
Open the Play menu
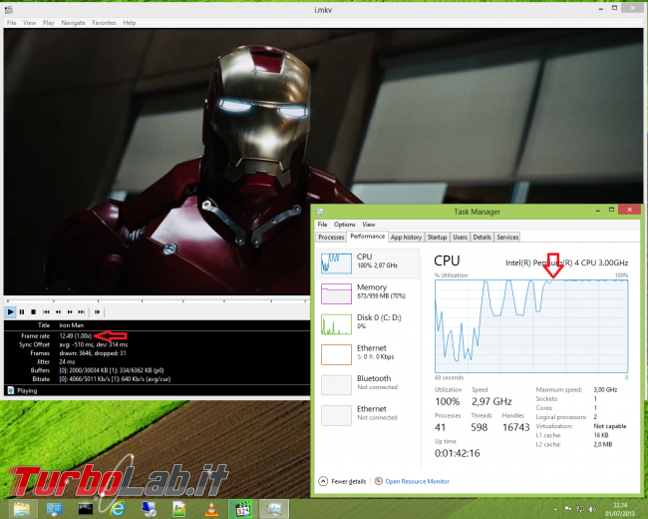coord(49,23)
